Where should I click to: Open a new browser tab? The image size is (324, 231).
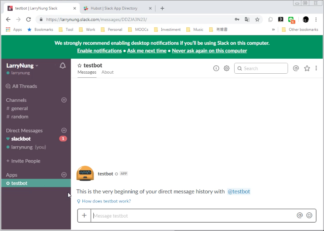pos(163,8)
